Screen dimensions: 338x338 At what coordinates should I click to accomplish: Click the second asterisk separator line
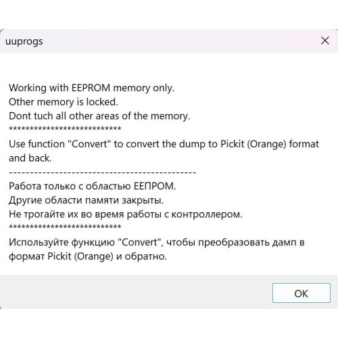point(65,227)
